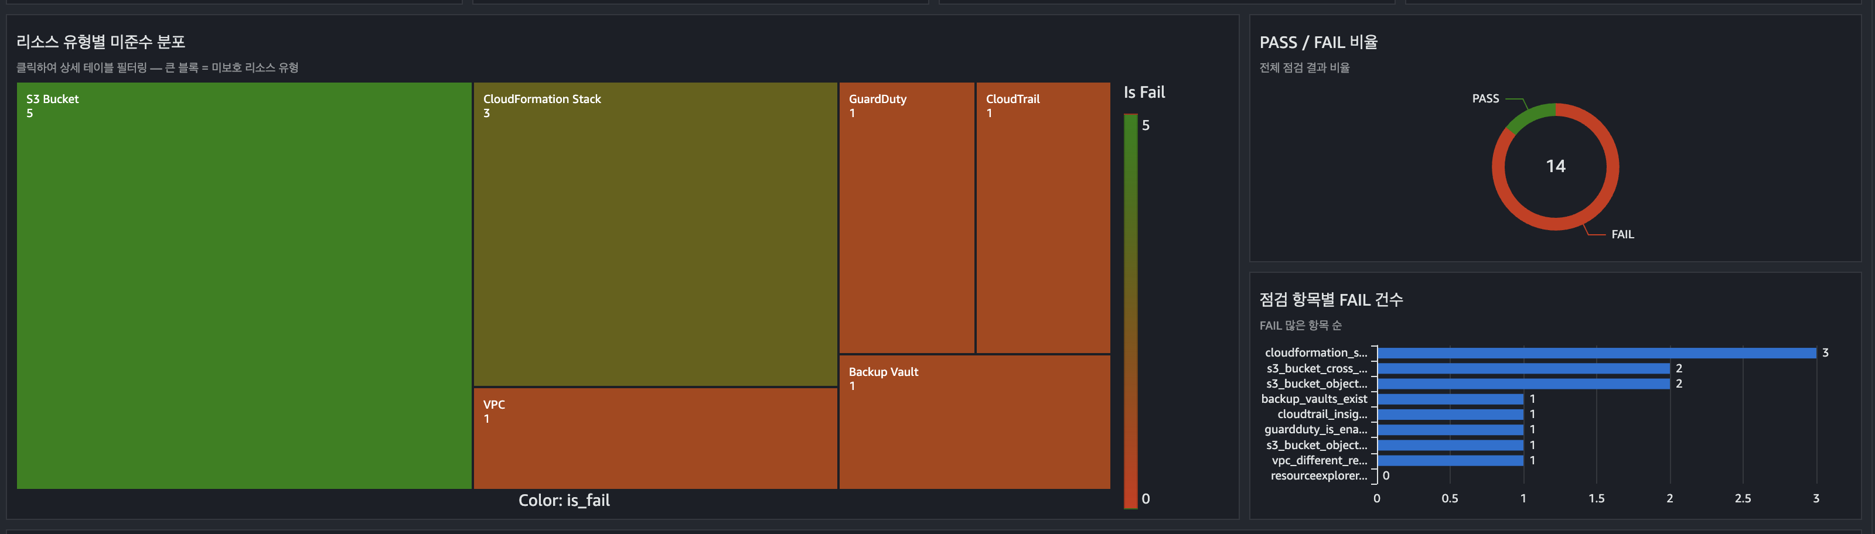
Task: Click the FAIL legend label
Action: coord(1622,234)
